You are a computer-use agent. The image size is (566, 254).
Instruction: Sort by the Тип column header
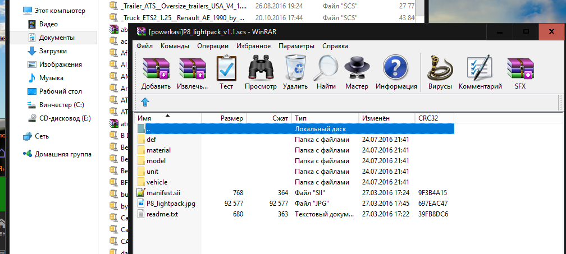[325, 118]
